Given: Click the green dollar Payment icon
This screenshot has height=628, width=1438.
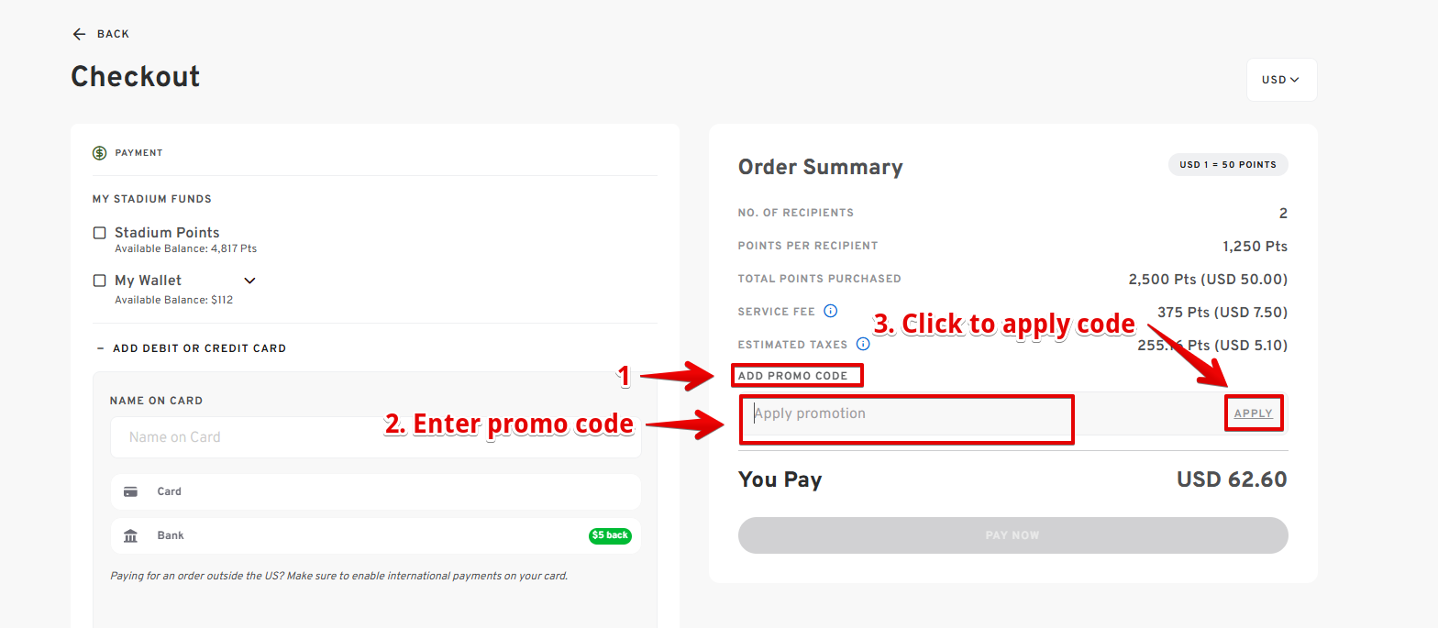Looking at the screenshot, I should [100, 153].
